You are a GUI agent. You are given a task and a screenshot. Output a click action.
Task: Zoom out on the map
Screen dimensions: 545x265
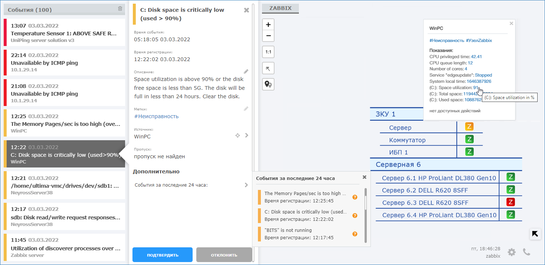(268, 36)
